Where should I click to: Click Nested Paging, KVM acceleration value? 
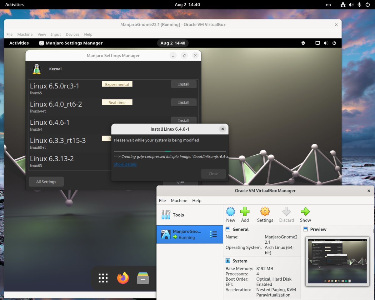coord(276,292)
